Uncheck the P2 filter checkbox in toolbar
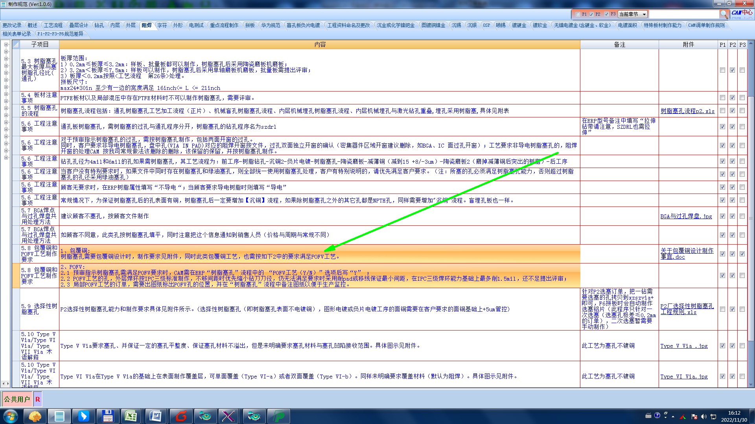The width and height of the screenshot is (755, 424). [591, 14]
